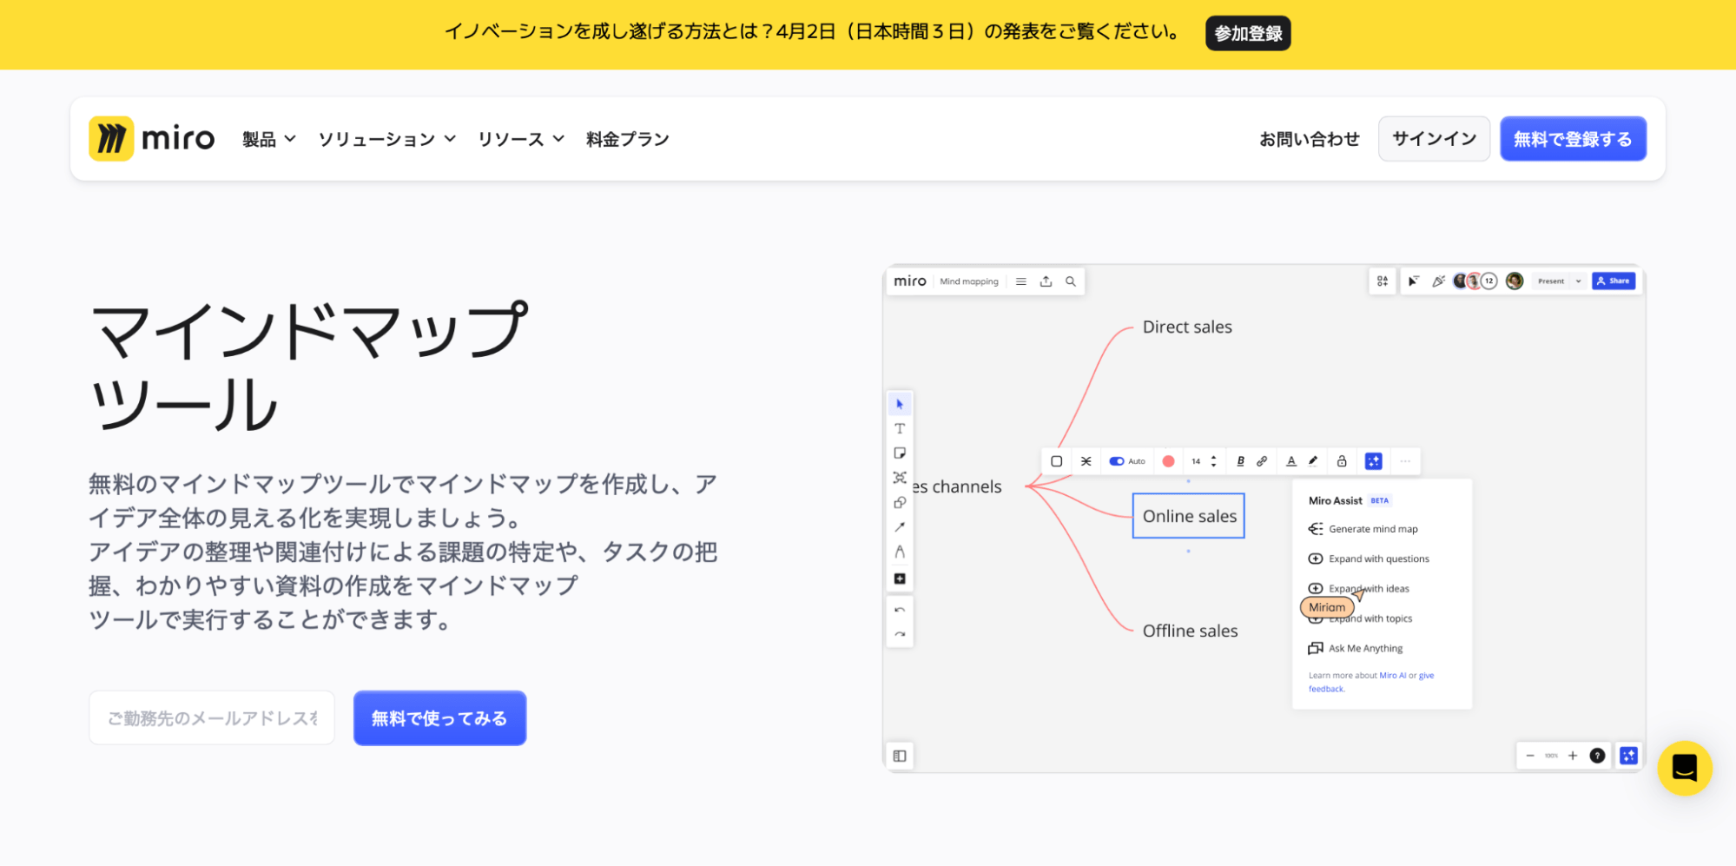This screenshot has width=1736, height=866.
Task: Select Expand with ideas option
Action: coord(1359,588)
